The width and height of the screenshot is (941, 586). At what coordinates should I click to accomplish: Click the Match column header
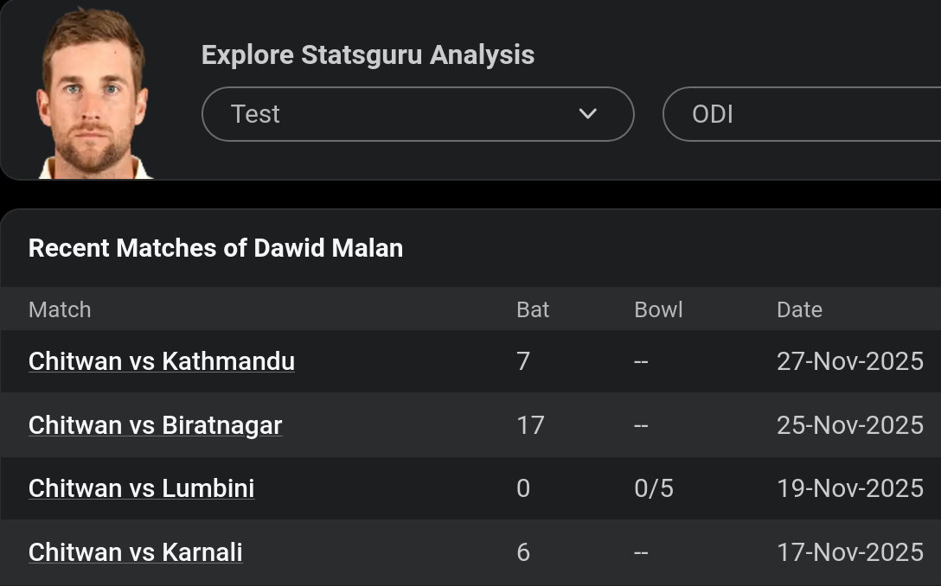pyautogui.click(x=60, y=309)
